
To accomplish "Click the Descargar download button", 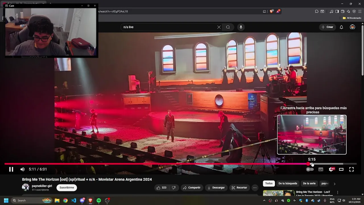I will 216,188.
